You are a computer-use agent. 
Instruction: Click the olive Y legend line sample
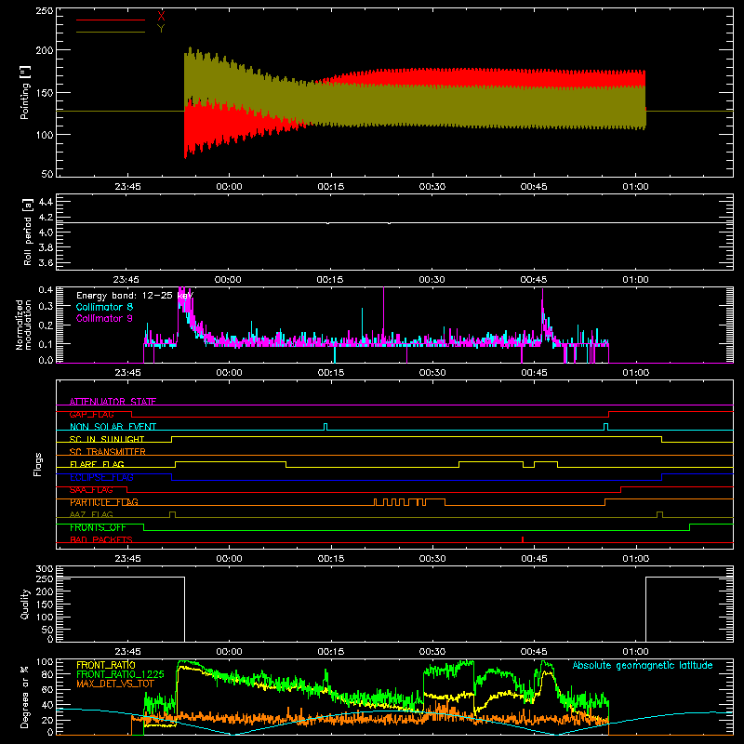click(110, 33)
